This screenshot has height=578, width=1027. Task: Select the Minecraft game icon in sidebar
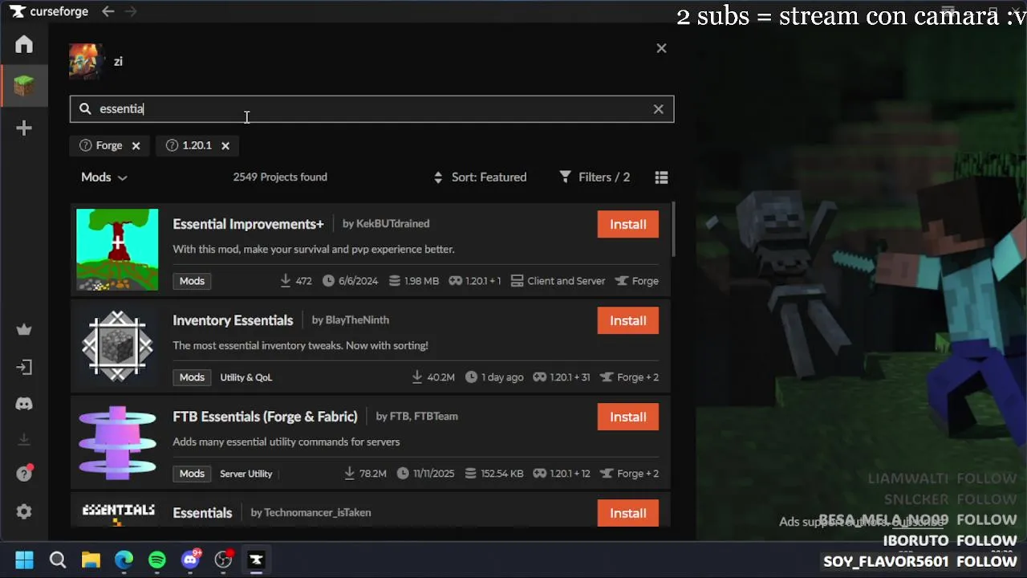[24, 85]
